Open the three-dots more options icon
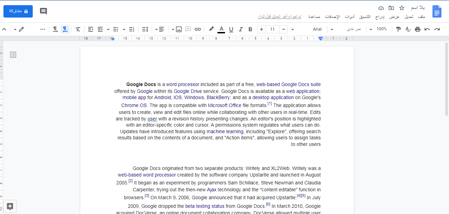The width and height of the screenshot is (449, 214). tap(43, 29)
